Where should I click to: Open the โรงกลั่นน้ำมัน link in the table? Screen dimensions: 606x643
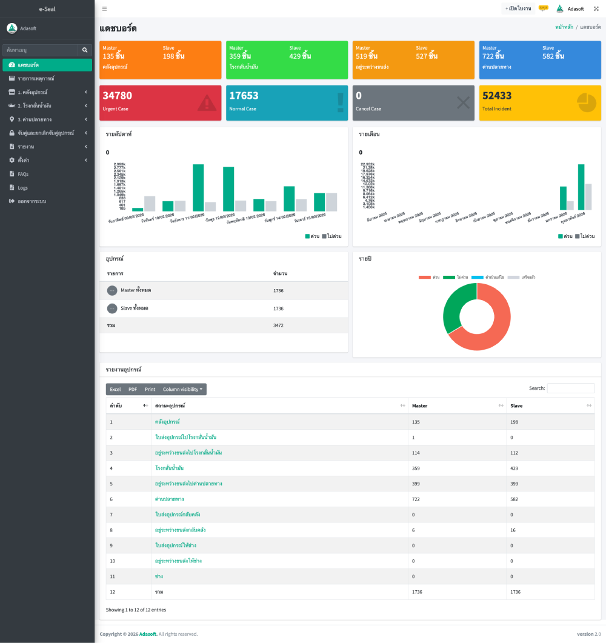point(169,468)
